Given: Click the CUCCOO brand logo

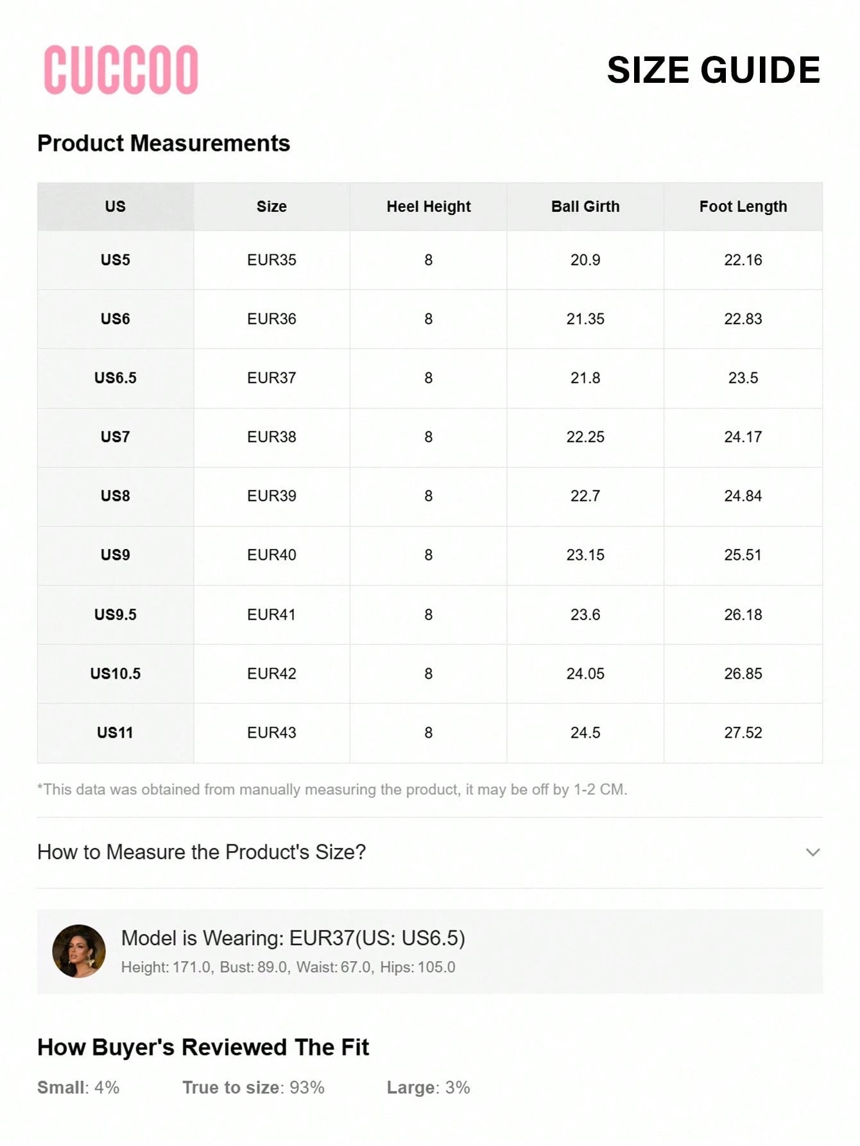Looking at the screenshot, I should tap(121, 70).
